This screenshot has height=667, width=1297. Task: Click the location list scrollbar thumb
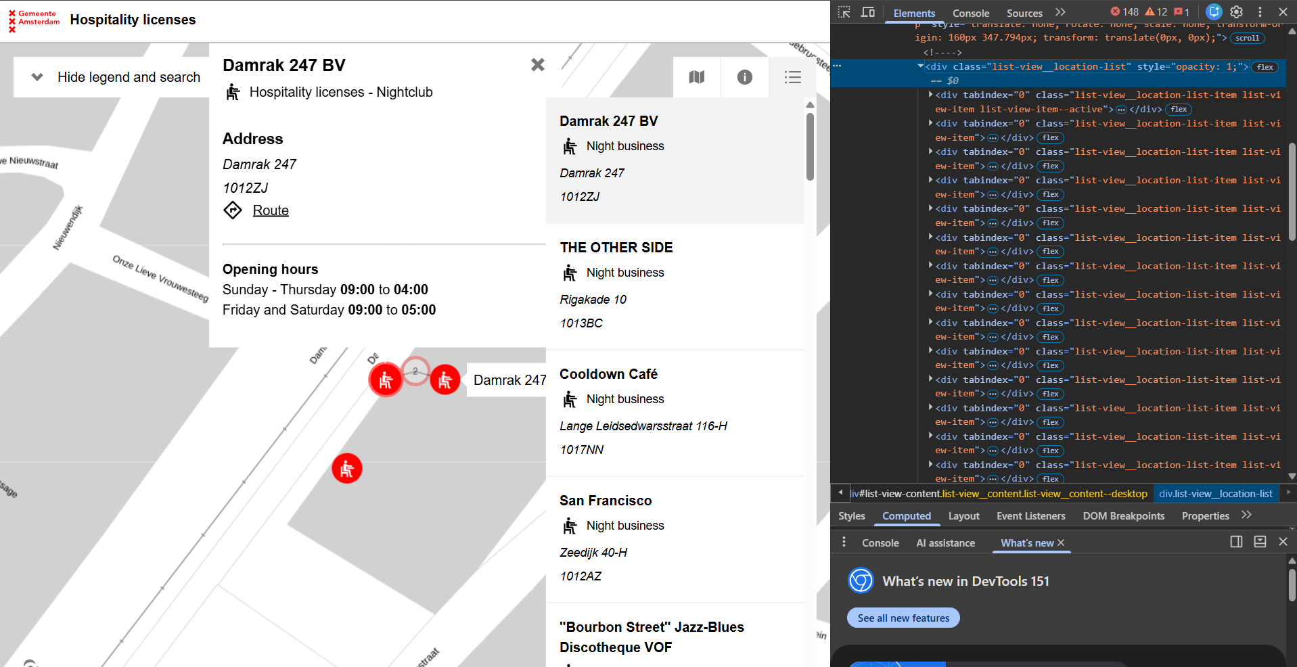810,146
